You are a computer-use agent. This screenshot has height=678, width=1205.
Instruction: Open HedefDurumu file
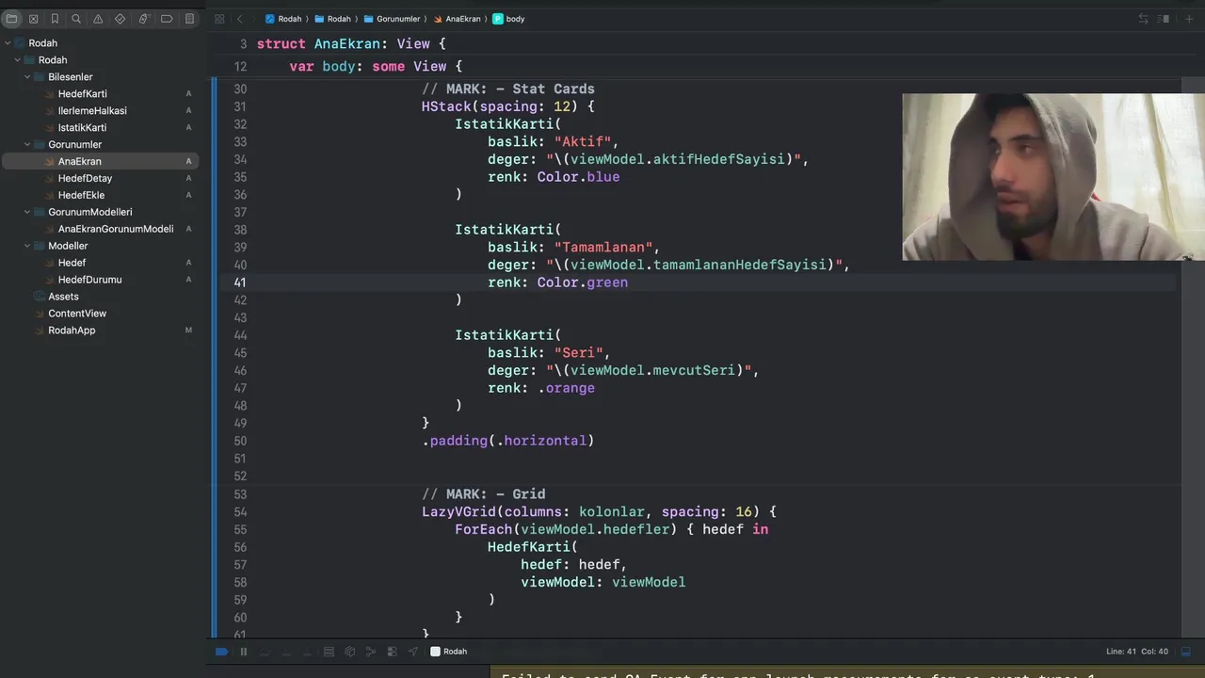tap(89, 280)
